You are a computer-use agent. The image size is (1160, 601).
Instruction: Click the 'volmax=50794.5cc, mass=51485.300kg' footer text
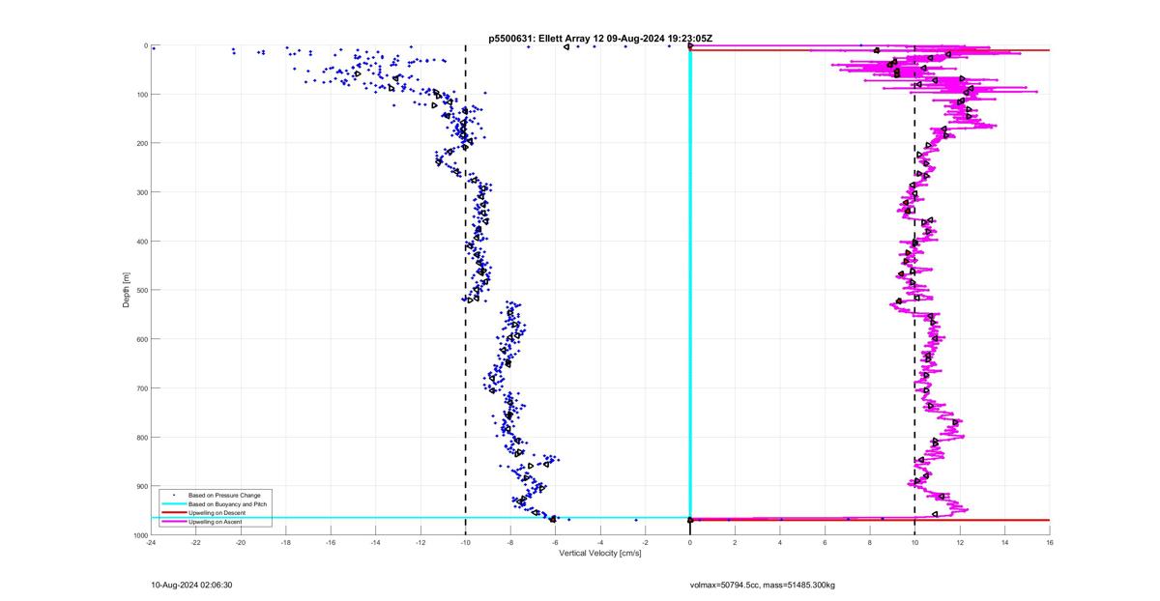click(x=762, y=585)
